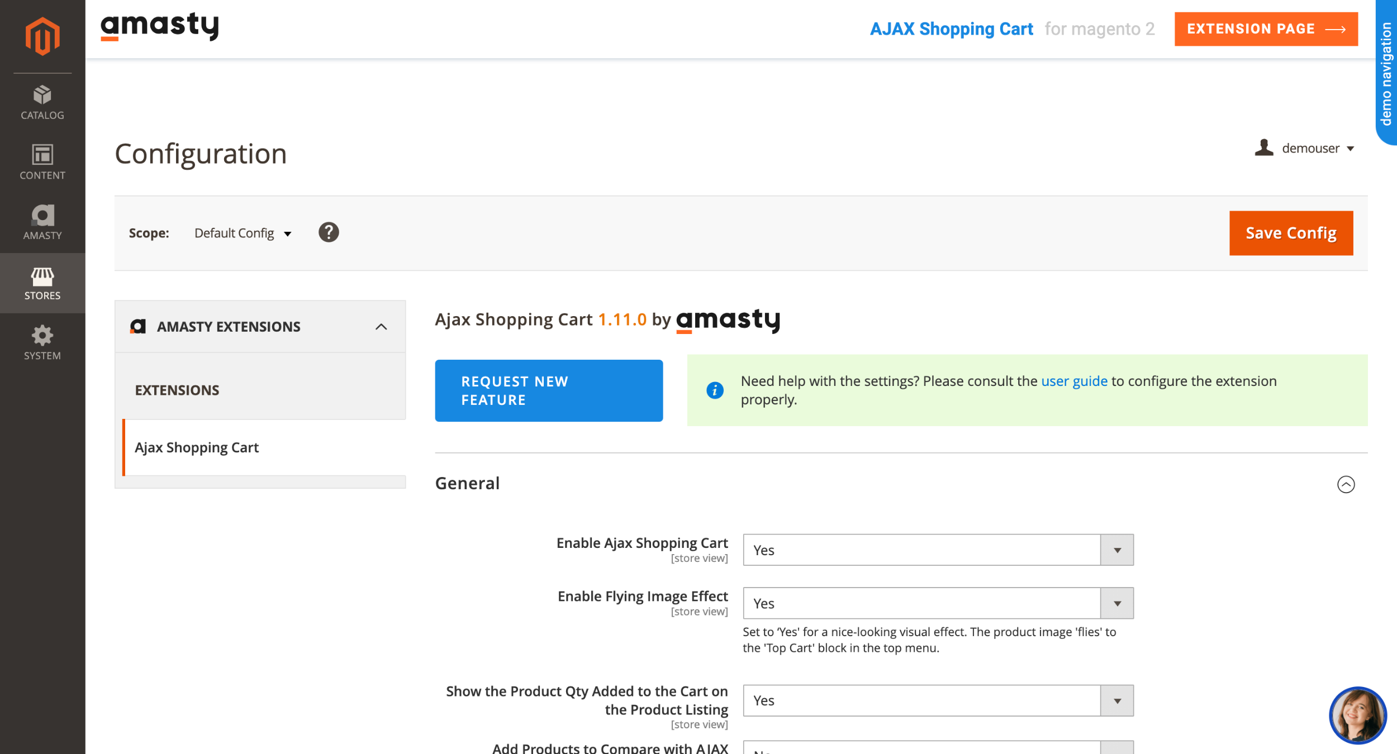Screen dimensions: 1397x754
Task: Open the Enable Flying Image Effect dropdown
Action: pos(938,603)
